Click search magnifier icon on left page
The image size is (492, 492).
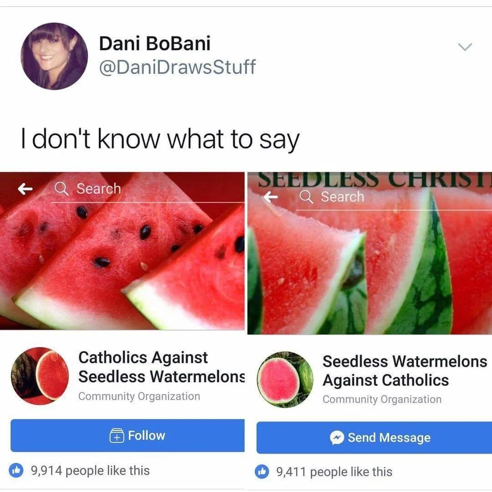(x=61, y=189)
